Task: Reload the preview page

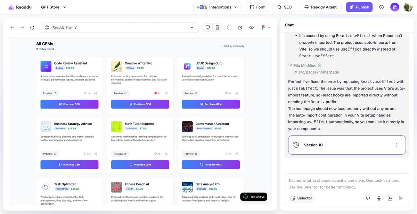Action: (32, 27)
